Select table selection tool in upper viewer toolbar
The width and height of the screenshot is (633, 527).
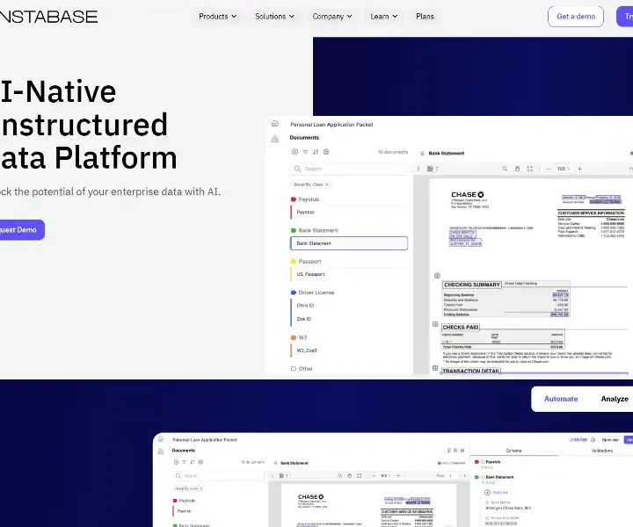(430, 169)
